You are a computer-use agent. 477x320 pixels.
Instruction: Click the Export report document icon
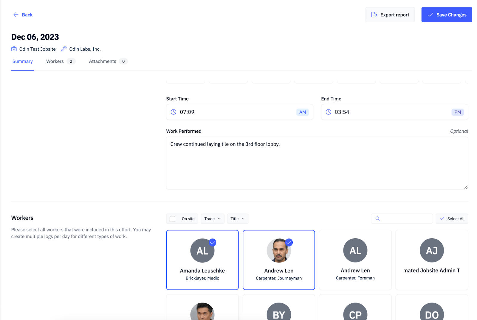[374, 15]
